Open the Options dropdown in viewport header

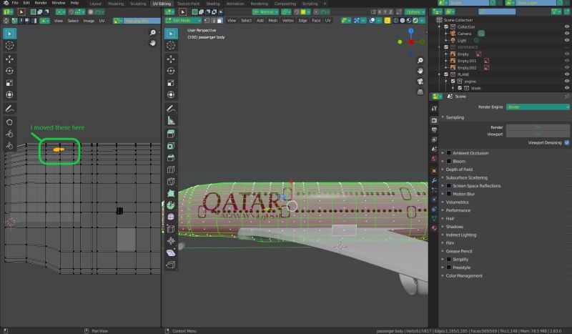(415, 12)
